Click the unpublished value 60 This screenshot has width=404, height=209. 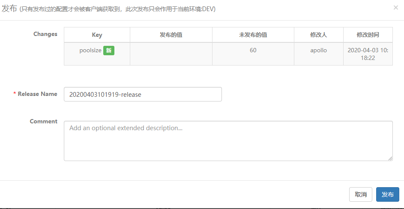253,50
